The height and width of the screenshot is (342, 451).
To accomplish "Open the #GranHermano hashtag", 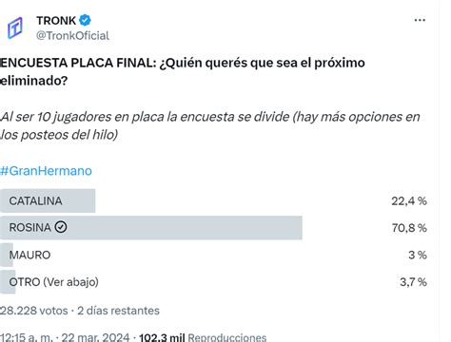I will tap(46, 171).
